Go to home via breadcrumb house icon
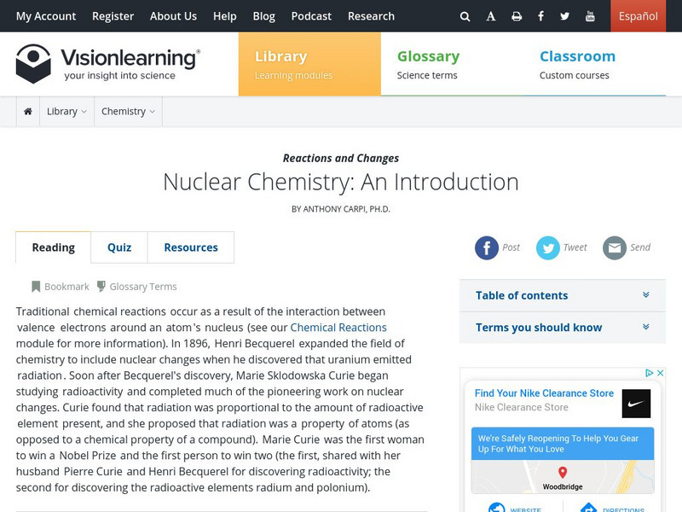Viewport: 682px width, 512px height. [x=28, y=112]
